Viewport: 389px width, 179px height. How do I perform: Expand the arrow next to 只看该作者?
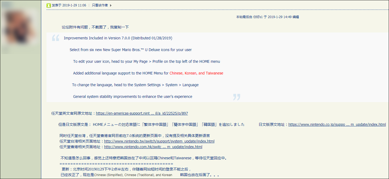point(111,5)
